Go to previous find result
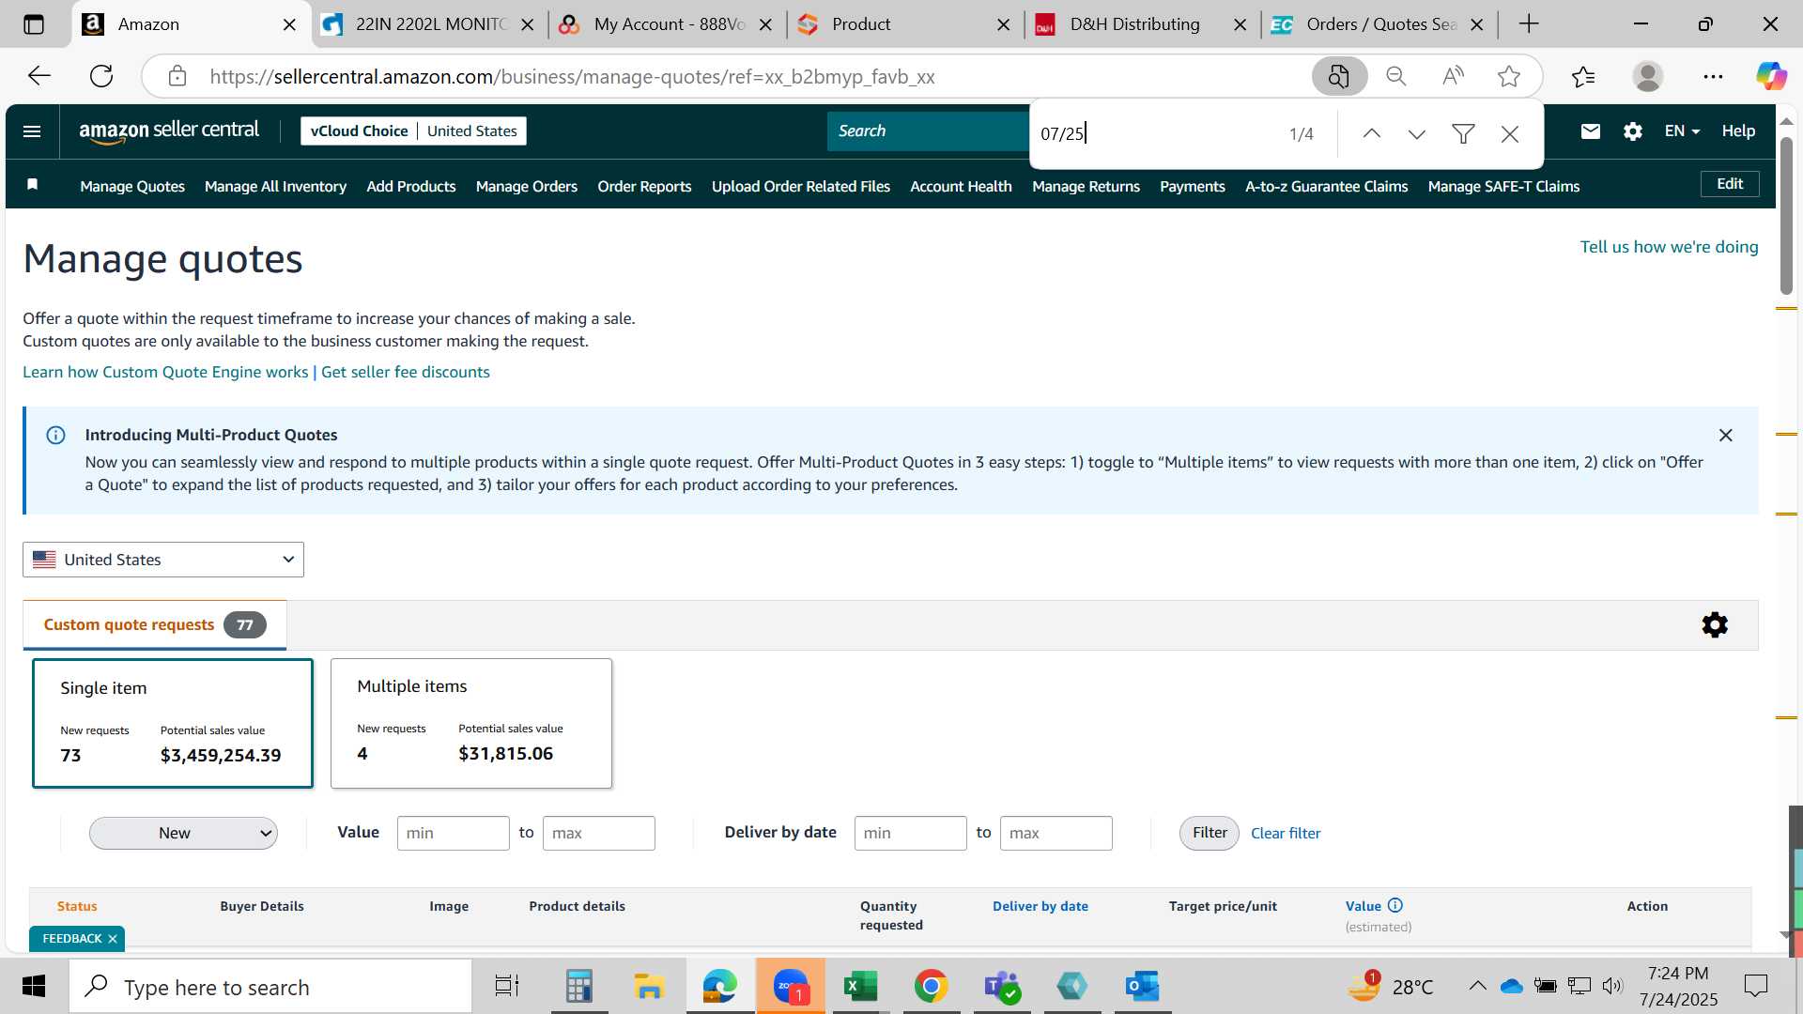This screenshot has height=1014, width=1803. click(1371, 134)
